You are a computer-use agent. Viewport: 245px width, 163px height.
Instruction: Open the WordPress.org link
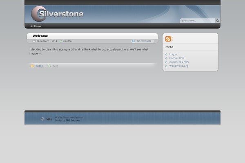pos(179,66)
